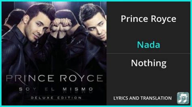This screenshot has width=192, height=107.
Task: Click the divider line between Nada and Nothing
Action: point(149,53)
